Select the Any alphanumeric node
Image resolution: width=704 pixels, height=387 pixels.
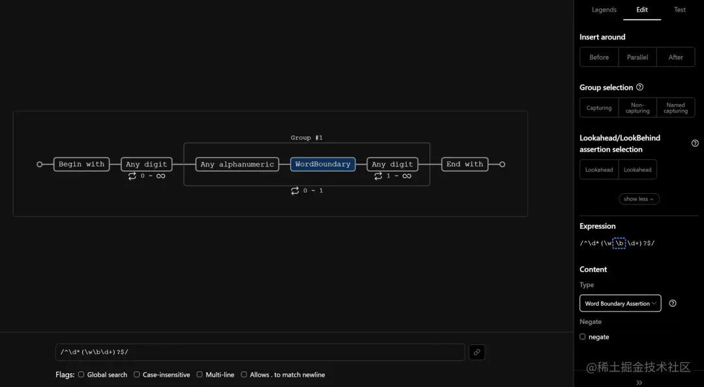coord(237,165)
